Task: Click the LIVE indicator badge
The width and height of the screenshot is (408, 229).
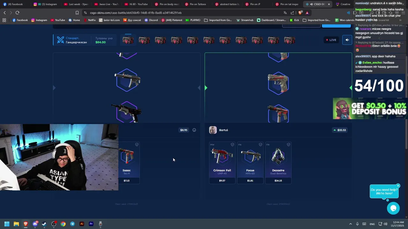Action: (331, 40)
